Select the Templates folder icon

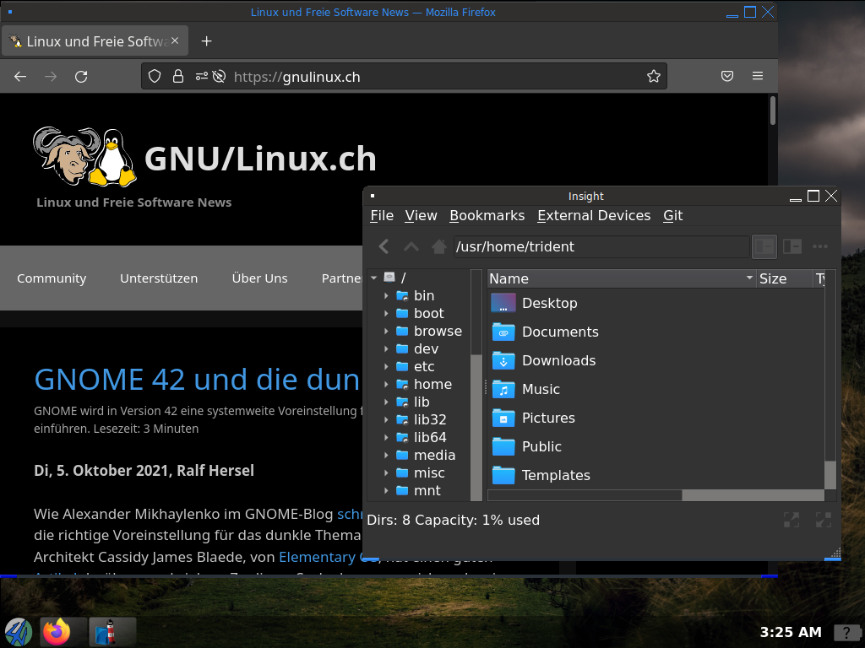point(503,475)
